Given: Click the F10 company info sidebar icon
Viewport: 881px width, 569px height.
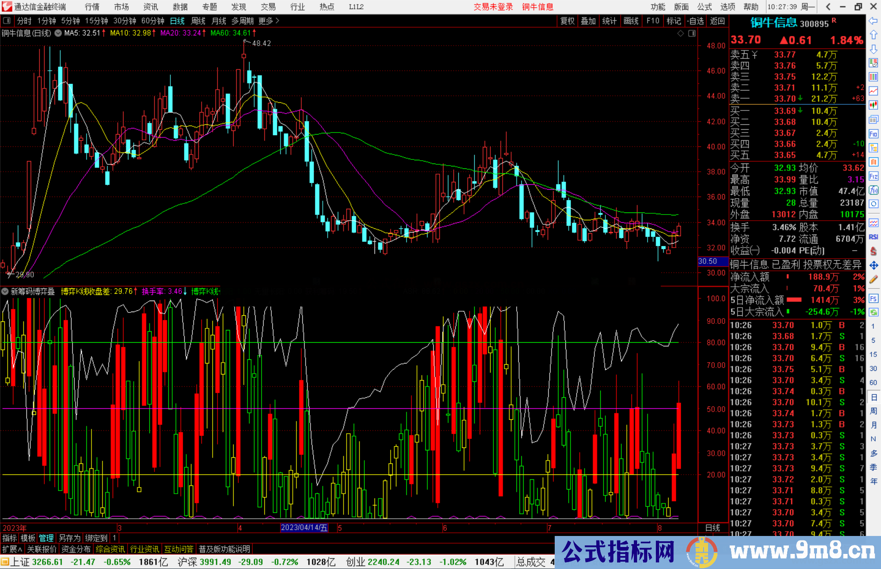Looking at the screenshot, I should [873, 134].
